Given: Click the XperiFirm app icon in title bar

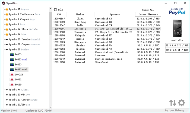Looking at the screenshot, I should tap(4, 3).
